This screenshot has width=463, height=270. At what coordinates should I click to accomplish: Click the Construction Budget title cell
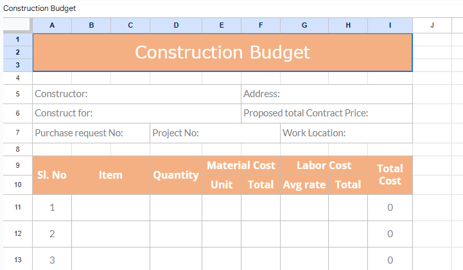tap(222, 52)
